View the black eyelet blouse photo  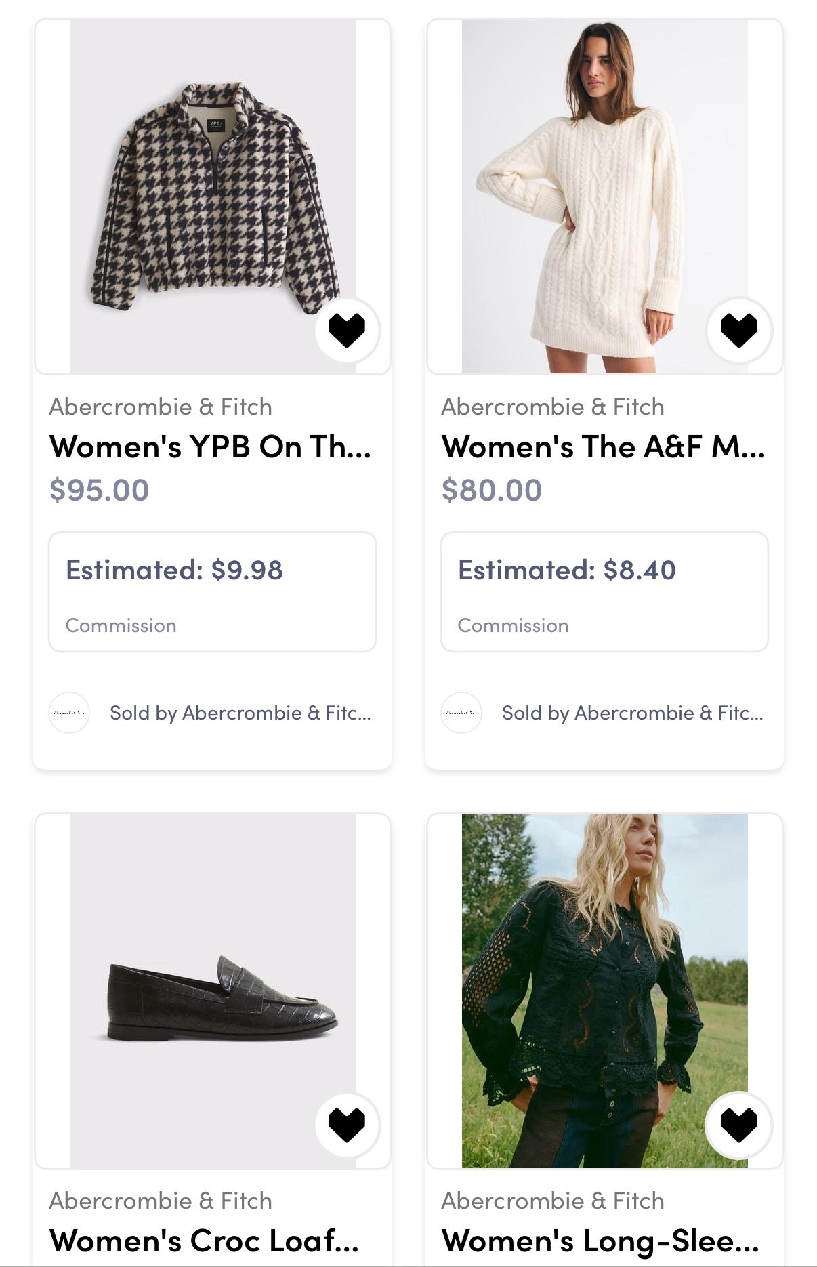tap(604, 991)
